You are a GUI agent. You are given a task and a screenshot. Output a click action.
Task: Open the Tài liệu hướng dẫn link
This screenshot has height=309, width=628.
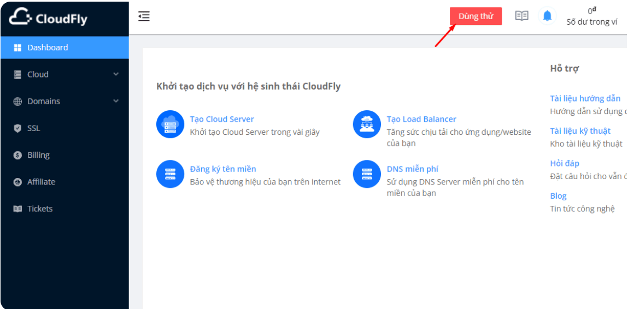(585, 99)
